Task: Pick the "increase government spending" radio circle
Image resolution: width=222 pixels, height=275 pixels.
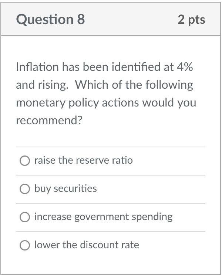Action: [x=25, y=217]
